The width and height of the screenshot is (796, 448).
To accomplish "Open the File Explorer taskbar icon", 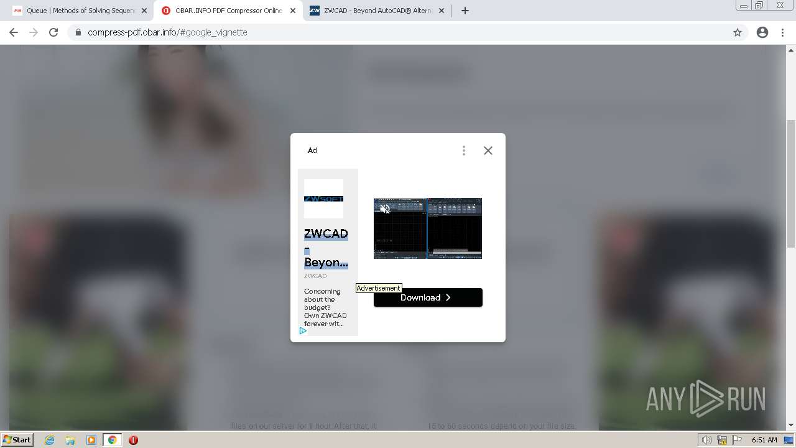I will (70, 440).
